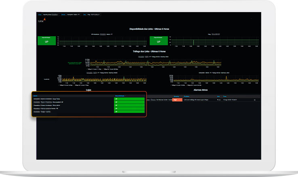Select the first store row's UP status cell

pyautogui.click(x=129, y=99)
